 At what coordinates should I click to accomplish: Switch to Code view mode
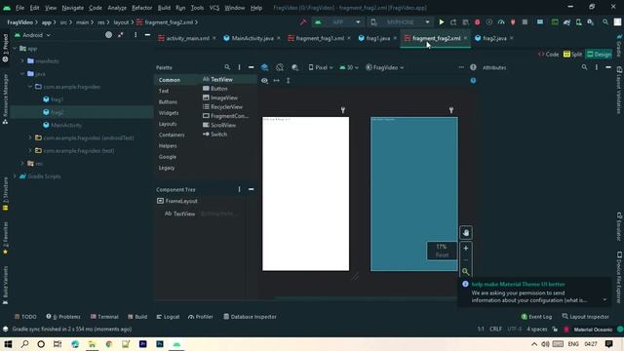(548, 55)
